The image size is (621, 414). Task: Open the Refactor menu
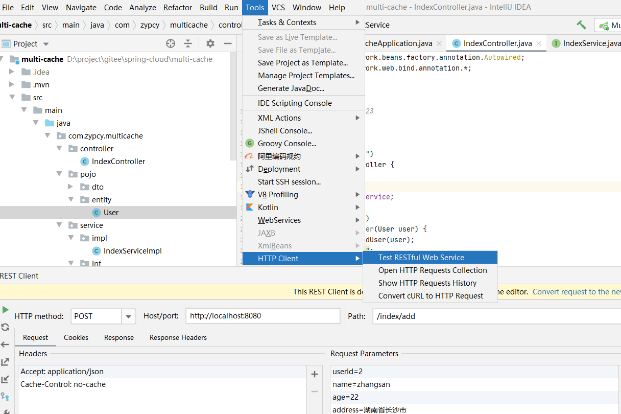point(178,8)
